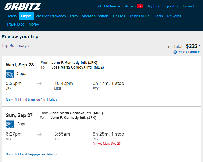This screenshot has height=162, width=203.
Task: Click the Price Guarantee dollar icon
Action: (x=175, y=52)
